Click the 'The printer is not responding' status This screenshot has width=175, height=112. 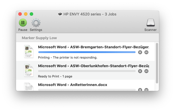[75, 57]
